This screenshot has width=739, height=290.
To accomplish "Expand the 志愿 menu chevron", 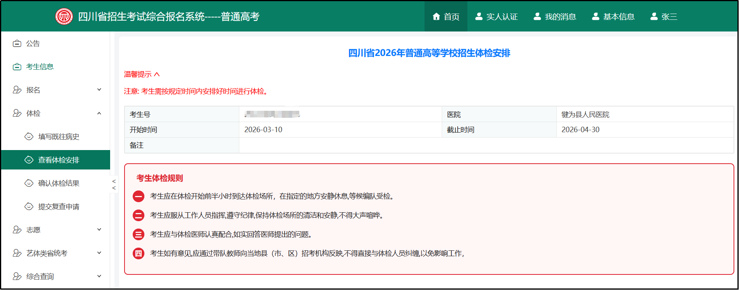I will (99, 230).
